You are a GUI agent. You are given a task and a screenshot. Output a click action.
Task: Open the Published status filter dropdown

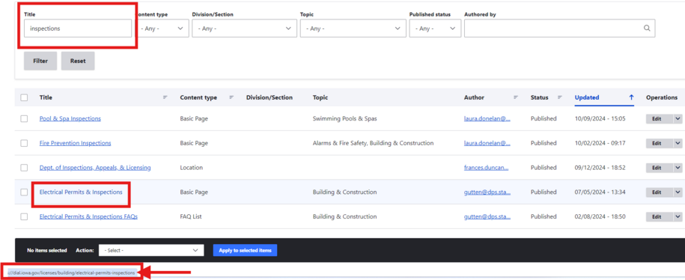(435, 28)
